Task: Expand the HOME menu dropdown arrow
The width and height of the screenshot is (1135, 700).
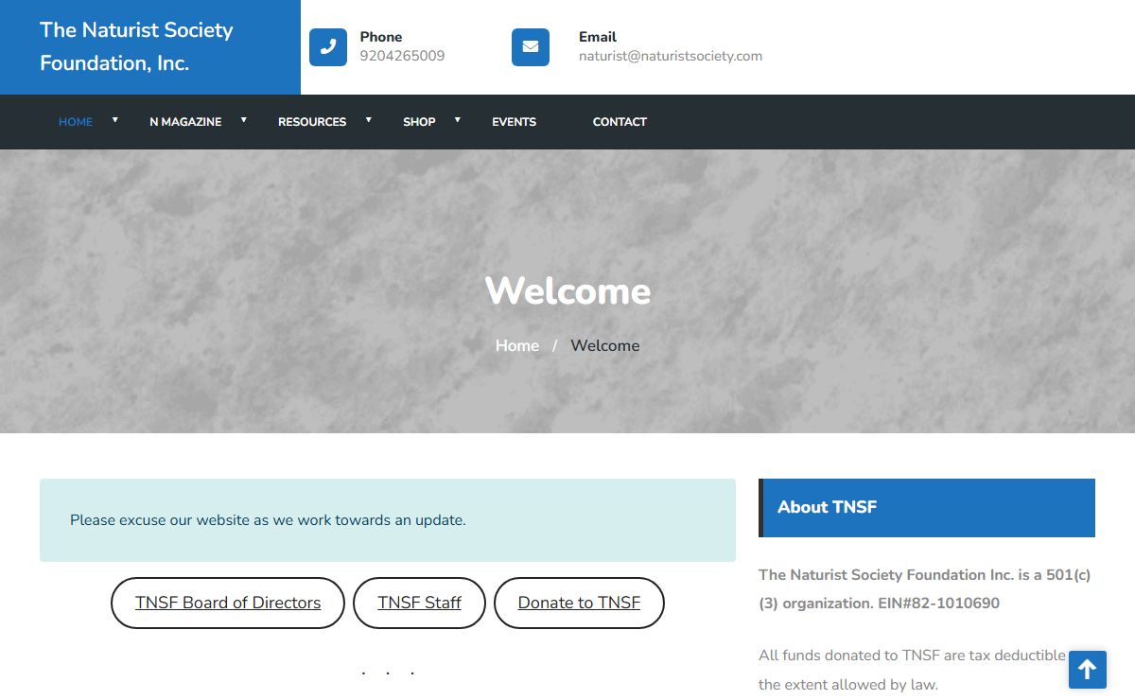Action: click(x=115, y=120)
